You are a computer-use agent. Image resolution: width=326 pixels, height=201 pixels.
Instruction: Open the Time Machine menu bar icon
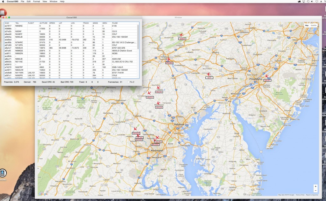click(308, 2)
